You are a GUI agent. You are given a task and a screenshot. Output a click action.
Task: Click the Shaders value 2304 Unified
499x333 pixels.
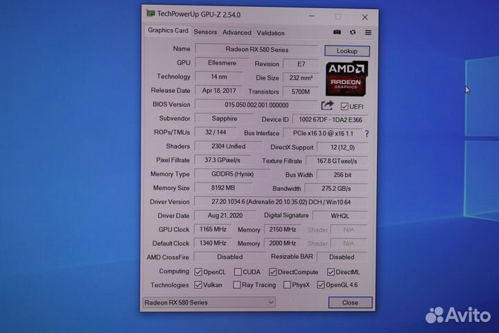click(x=228, y=146)
